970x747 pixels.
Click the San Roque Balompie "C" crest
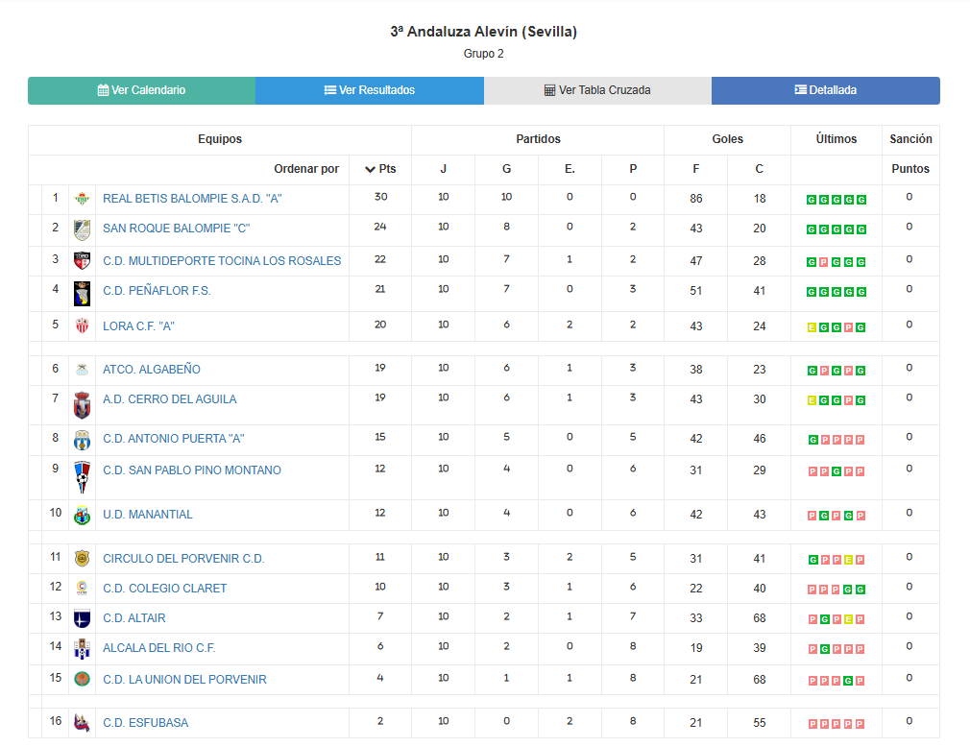tap(82, 229)
